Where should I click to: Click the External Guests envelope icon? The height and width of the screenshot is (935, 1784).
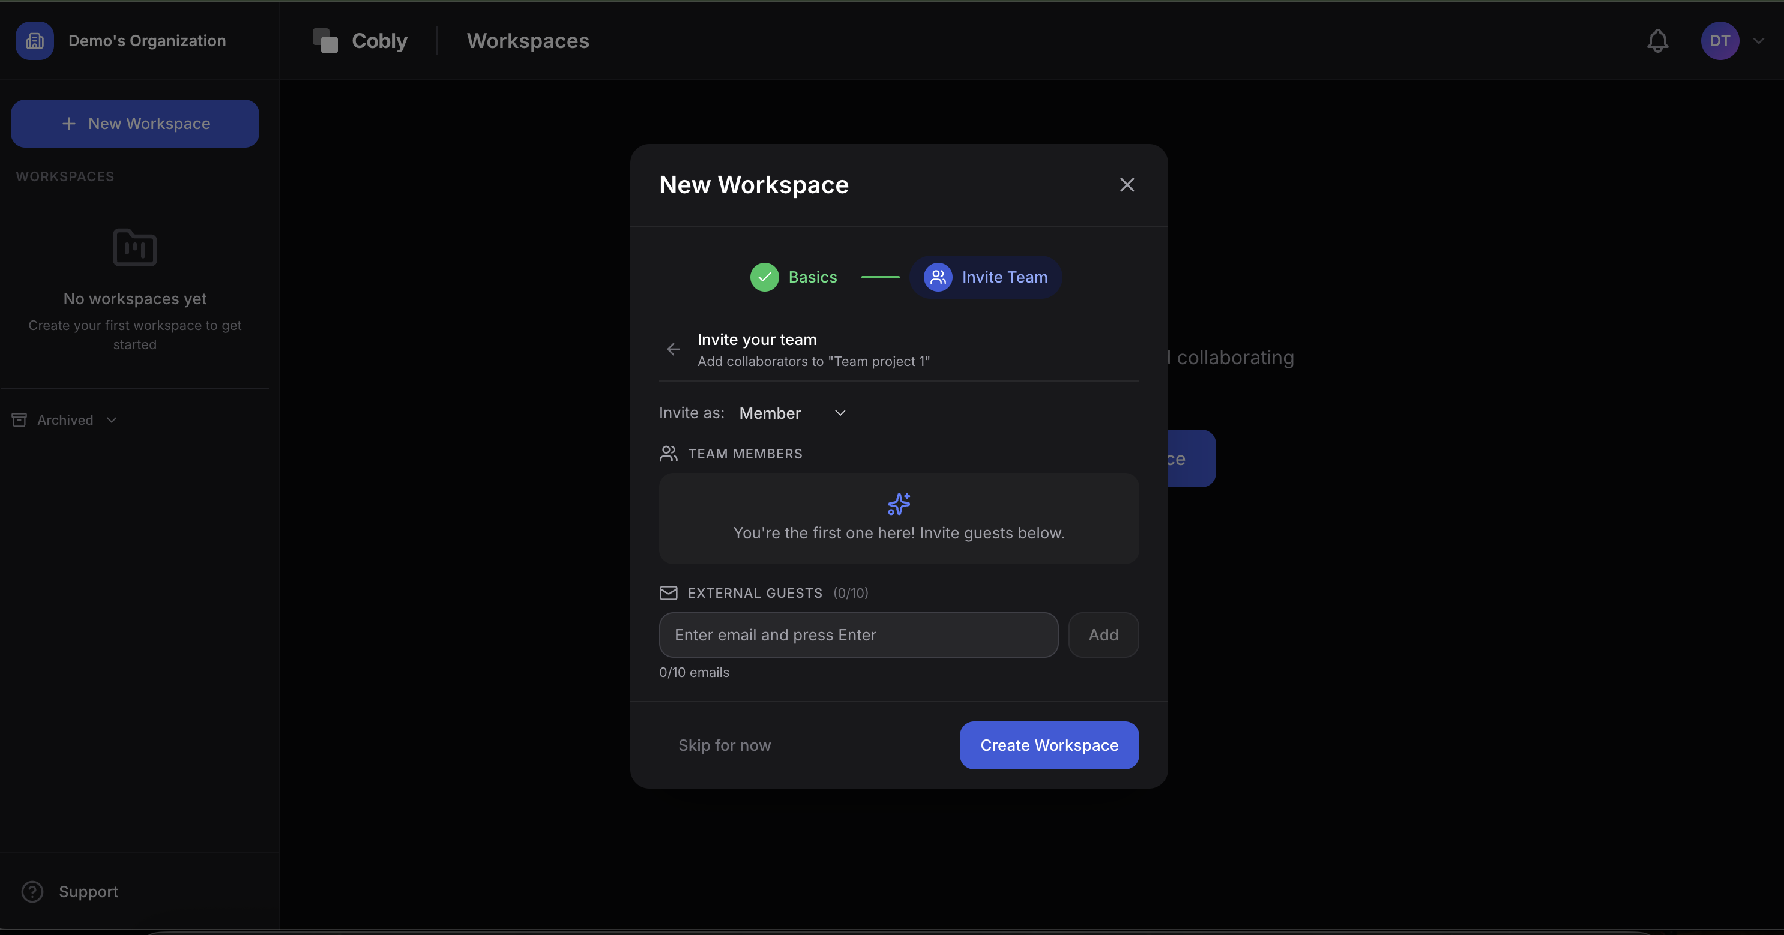[668, 593]
